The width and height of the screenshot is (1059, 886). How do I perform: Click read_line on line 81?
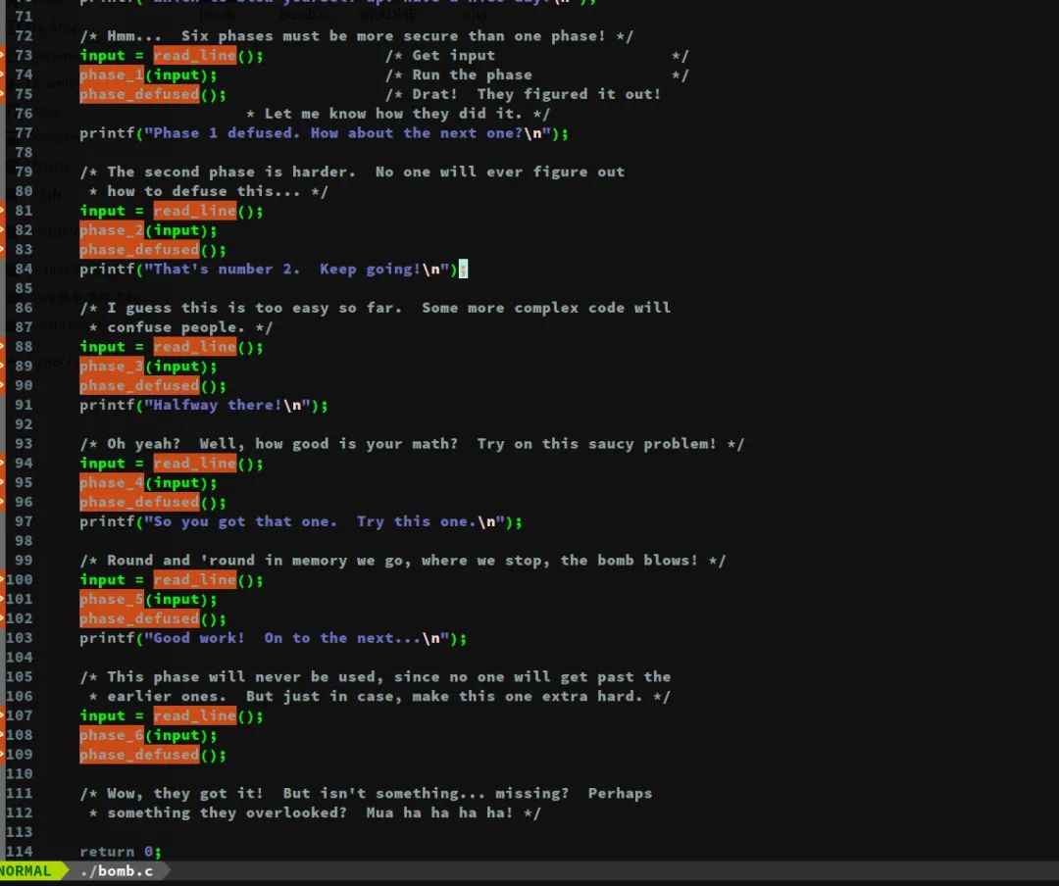(x=194, y=211)
